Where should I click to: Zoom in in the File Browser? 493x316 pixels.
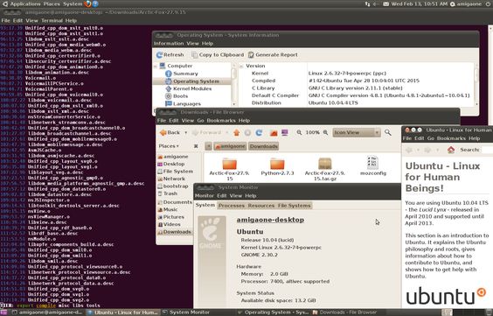coord(325,132)
